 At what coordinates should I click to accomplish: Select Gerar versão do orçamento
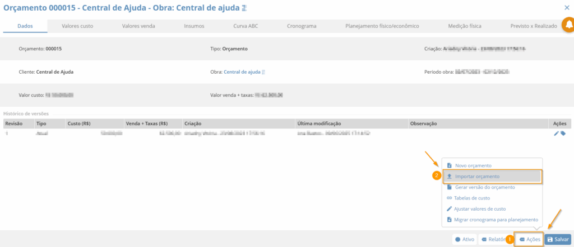(484, 187)
